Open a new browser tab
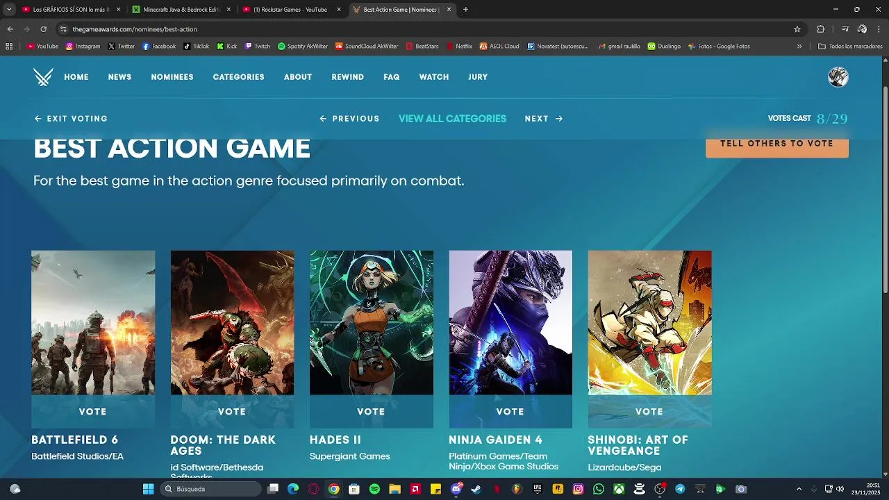 point(465,10)
